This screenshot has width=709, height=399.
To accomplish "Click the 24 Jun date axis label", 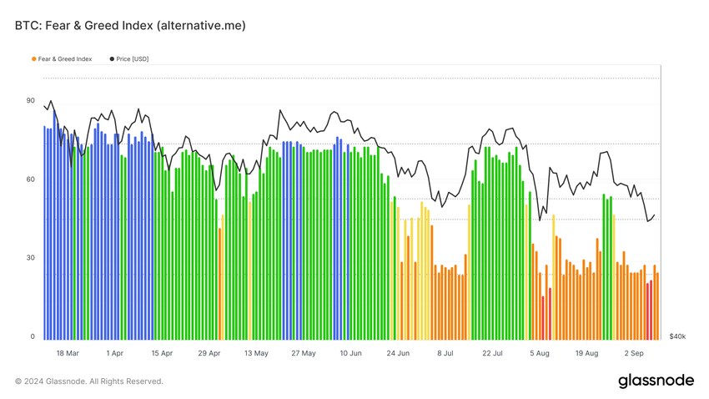I will point(398,353).
